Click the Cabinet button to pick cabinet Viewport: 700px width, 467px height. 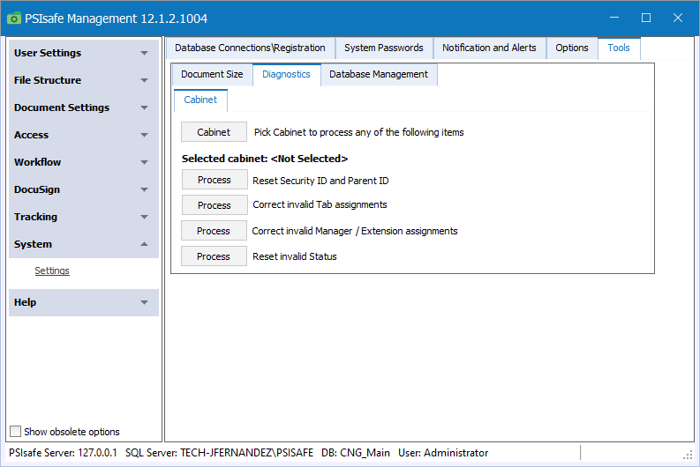tap(214, 132)
